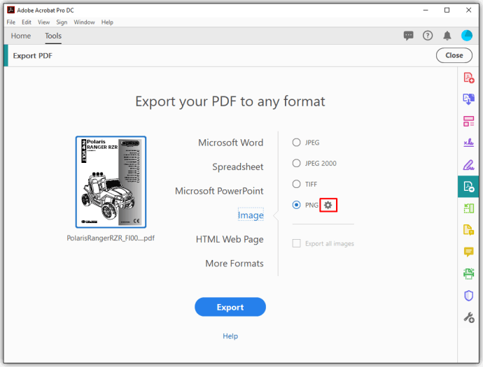Open Combine Files tool in sidebar
Screen dimensions: 483x367
coord(468,99)
